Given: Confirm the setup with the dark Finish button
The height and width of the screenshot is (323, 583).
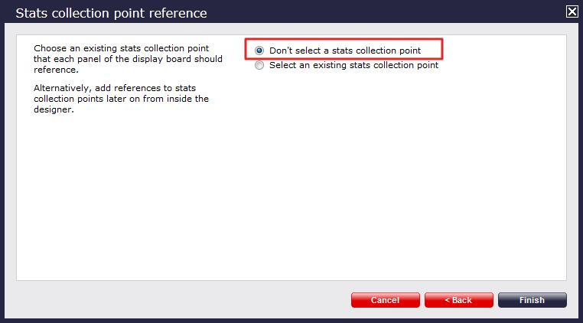Looking at the screenshot, I should pos(533,300).
